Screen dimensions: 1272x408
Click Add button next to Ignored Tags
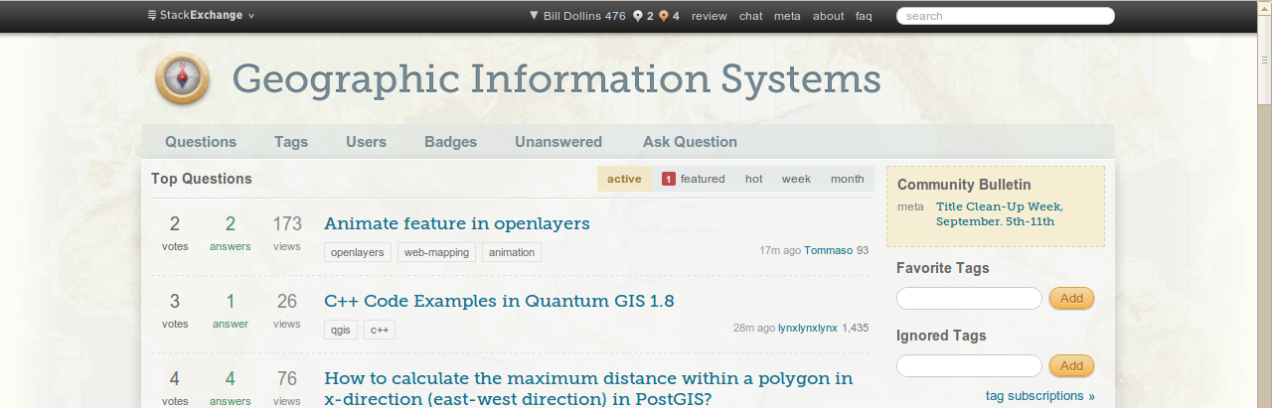[1071, 365]
